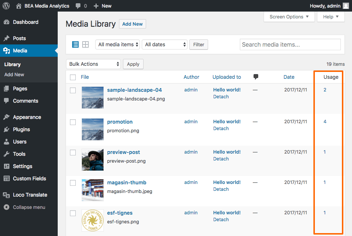The height and width of the screenshot is (236, 352).
Task: Go to the Appearance sidebar menu
Action: pyautogui.click(x=27, y=117)
